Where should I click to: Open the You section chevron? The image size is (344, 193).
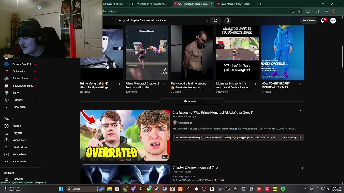(x=12, y=119)
